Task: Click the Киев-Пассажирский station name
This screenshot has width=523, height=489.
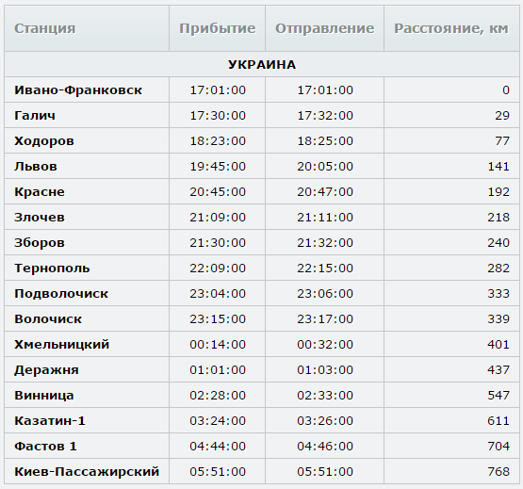Action: point(87,472)
